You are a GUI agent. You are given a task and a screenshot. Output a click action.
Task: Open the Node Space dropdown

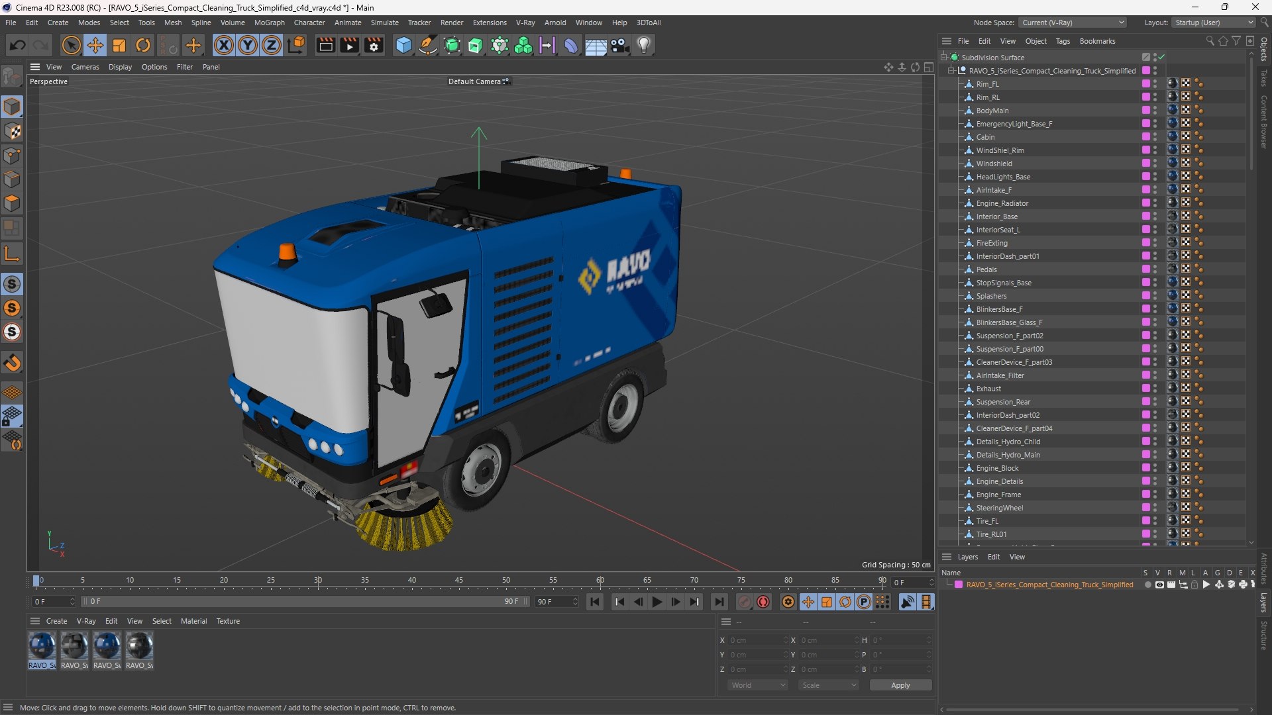[1073, 23]
